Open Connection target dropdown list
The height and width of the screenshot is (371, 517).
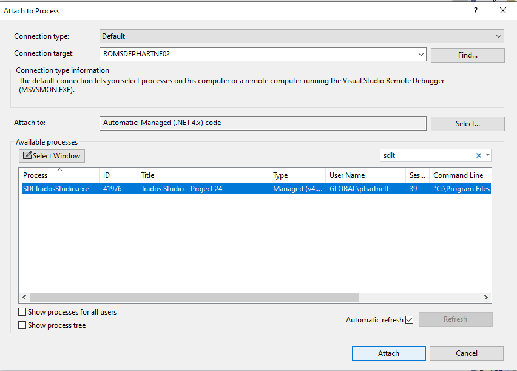click(x=421, y=55)
